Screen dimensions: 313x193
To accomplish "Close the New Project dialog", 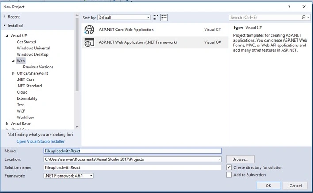I will point(304,7).
